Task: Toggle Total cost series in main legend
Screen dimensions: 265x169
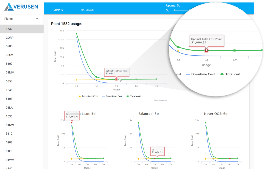Action: tap(133, 96)
